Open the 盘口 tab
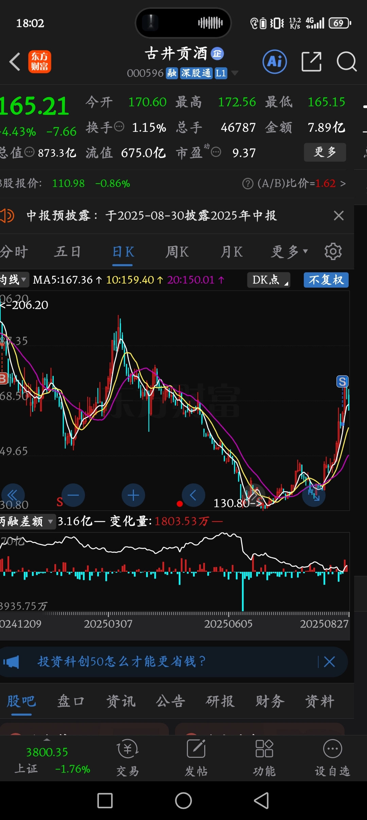367x820 pixels. tap(71, 701)
